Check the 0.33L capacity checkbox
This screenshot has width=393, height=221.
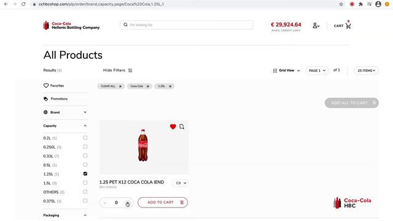pos(85,155)
